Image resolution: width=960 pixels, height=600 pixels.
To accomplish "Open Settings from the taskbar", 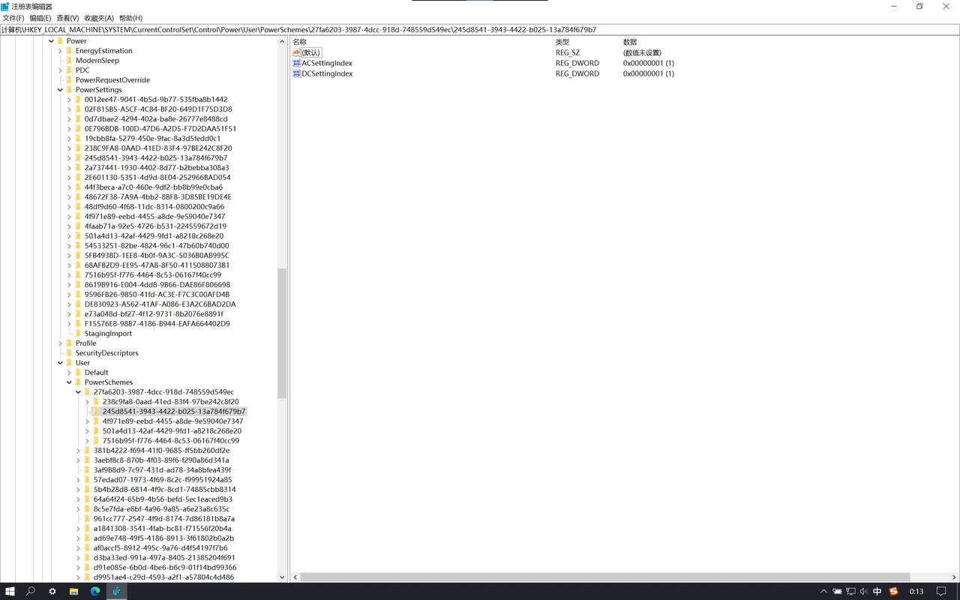I will click(x=52, y=591).
